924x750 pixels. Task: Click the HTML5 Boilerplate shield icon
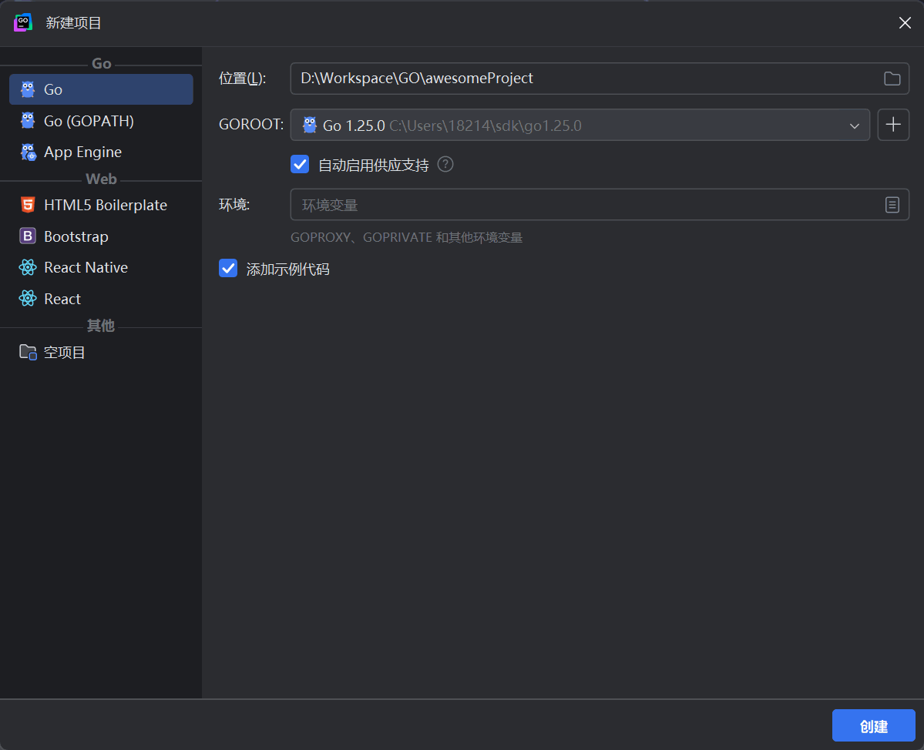[x=28, y=205]
